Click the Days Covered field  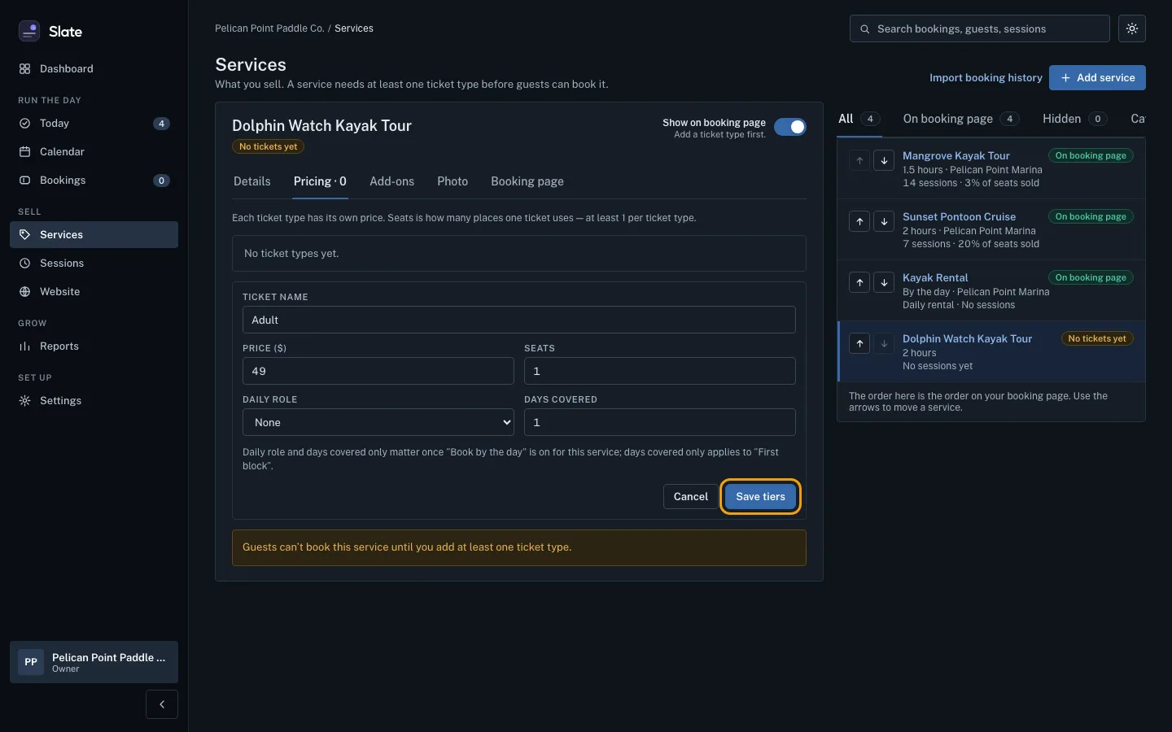(x=660, y=422)
